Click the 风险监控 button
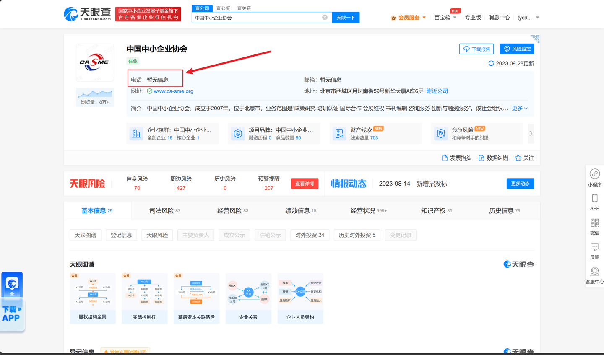This screenshot has width=604, height=355. [x=517, y=49]
